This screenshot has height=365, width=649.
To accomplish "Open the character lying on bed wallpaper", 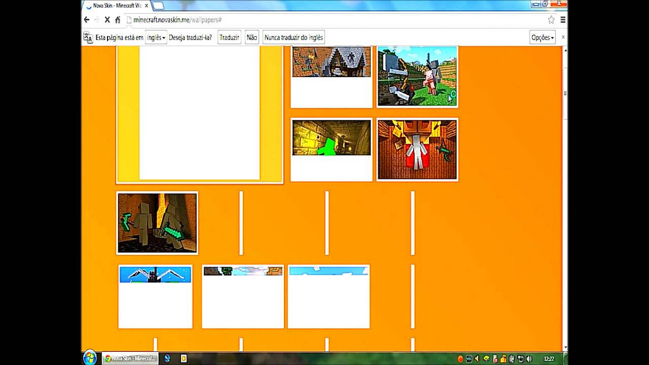I will pos(417,150).
